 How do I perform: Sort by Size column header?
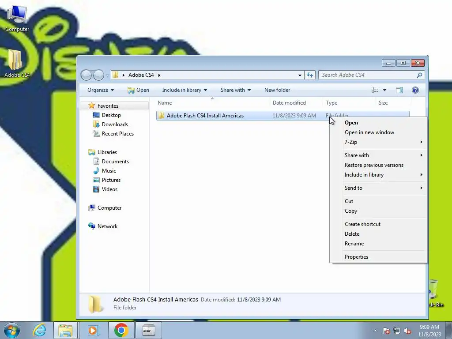coord(393,102)
